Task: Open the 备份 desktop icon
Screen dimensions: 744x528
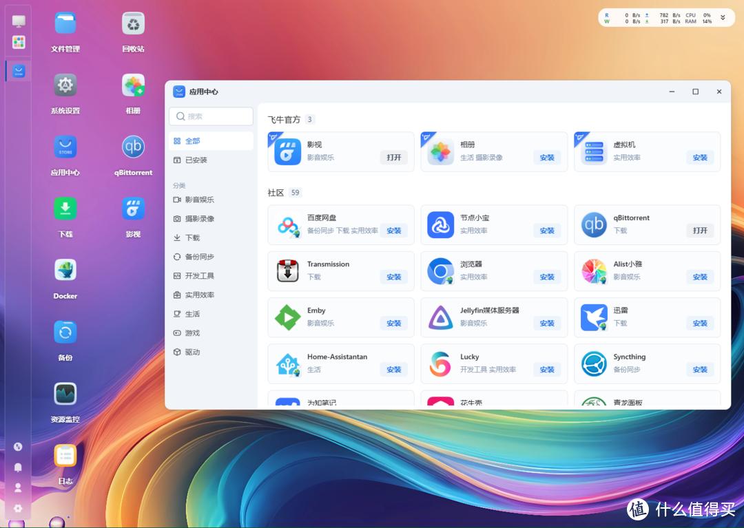Action: click(x=65, y=332)
